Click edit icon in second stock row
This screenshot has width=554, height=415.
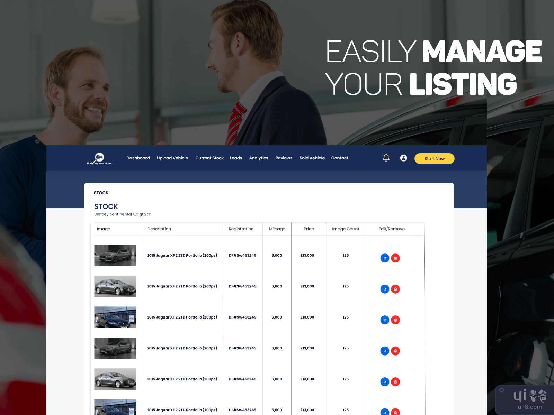click(385, 289)
